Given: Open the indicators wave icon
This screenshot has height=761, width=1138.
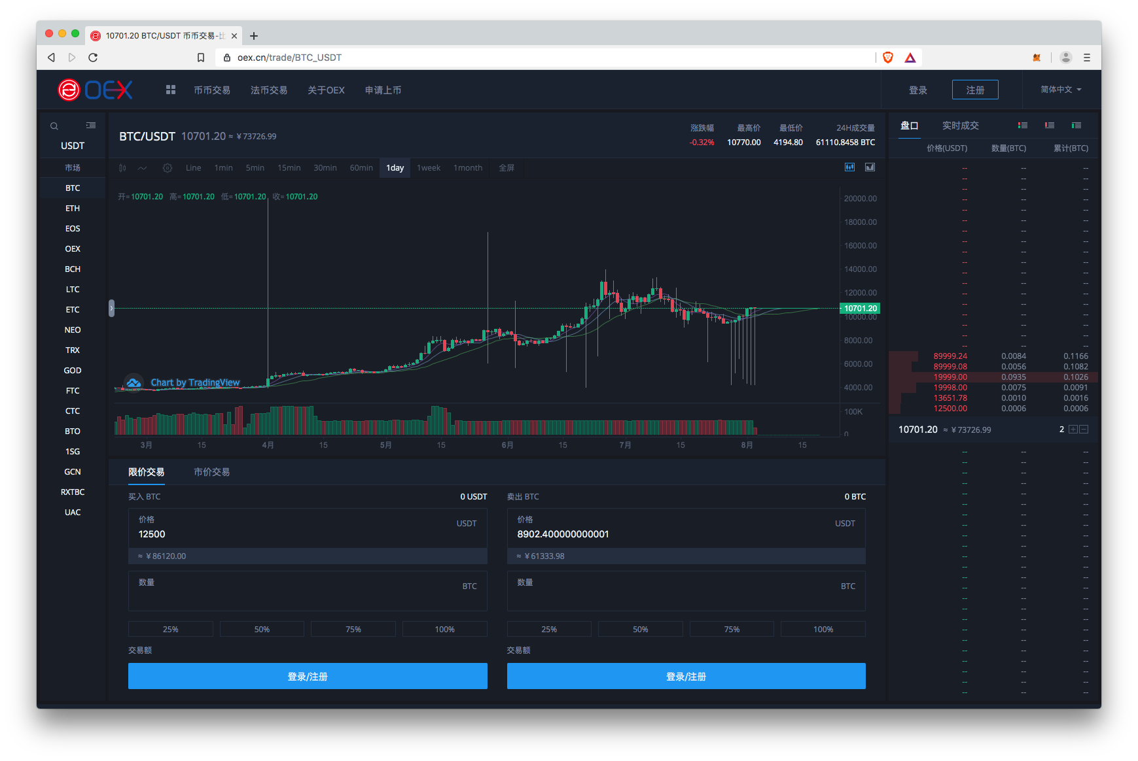Looking at the screenshot, I should click(x=143, y=168).
